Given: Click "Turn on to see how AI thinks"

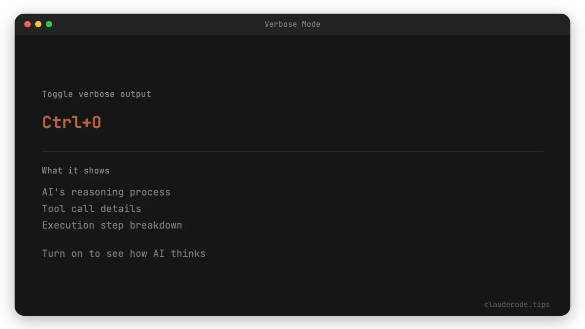Looking at the screenshot, I should click(124, 253).
